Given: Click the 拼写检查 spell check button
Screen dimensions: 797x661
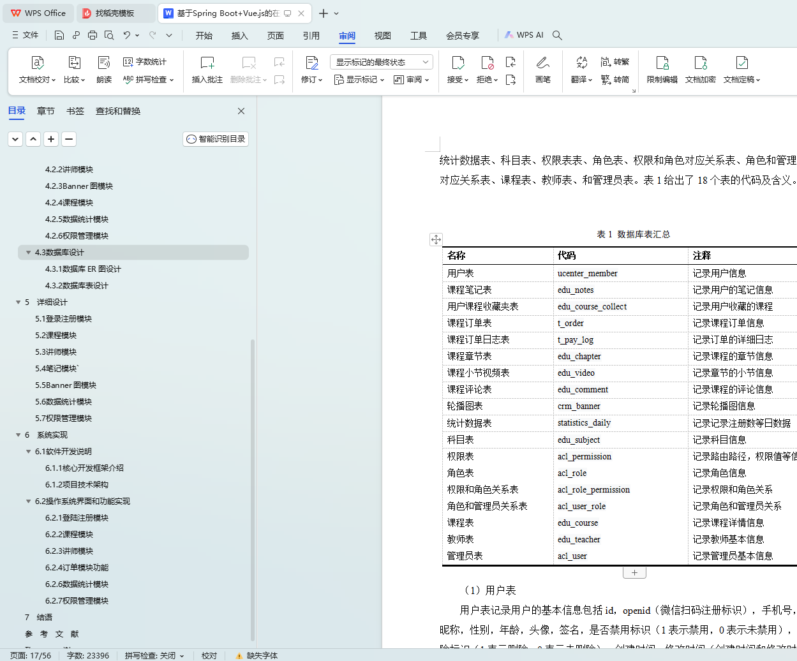Looking at the screenshot, I should tap(148, 80).
